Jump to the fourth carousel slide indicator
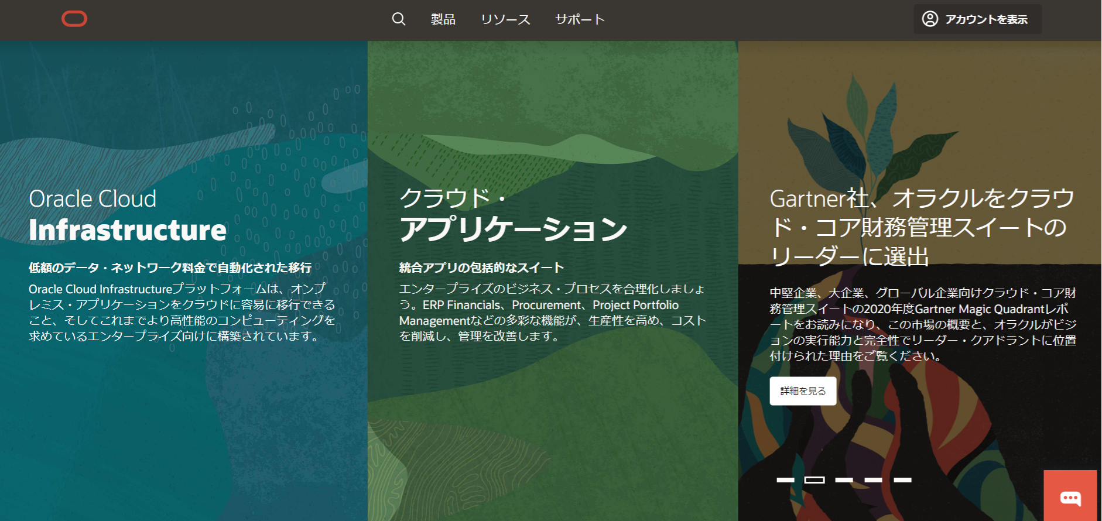 tap(873, 480)
